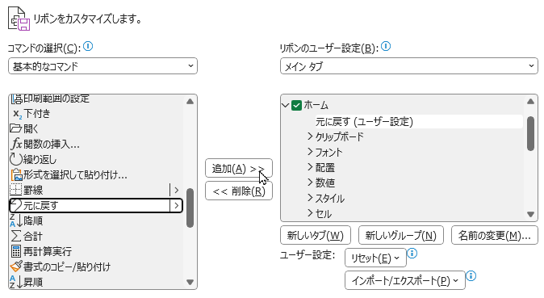This screenshot has width=544, height=298.
Task: Select the 繰り返し repeat arrow icon
Action: (x=15, y=159)
